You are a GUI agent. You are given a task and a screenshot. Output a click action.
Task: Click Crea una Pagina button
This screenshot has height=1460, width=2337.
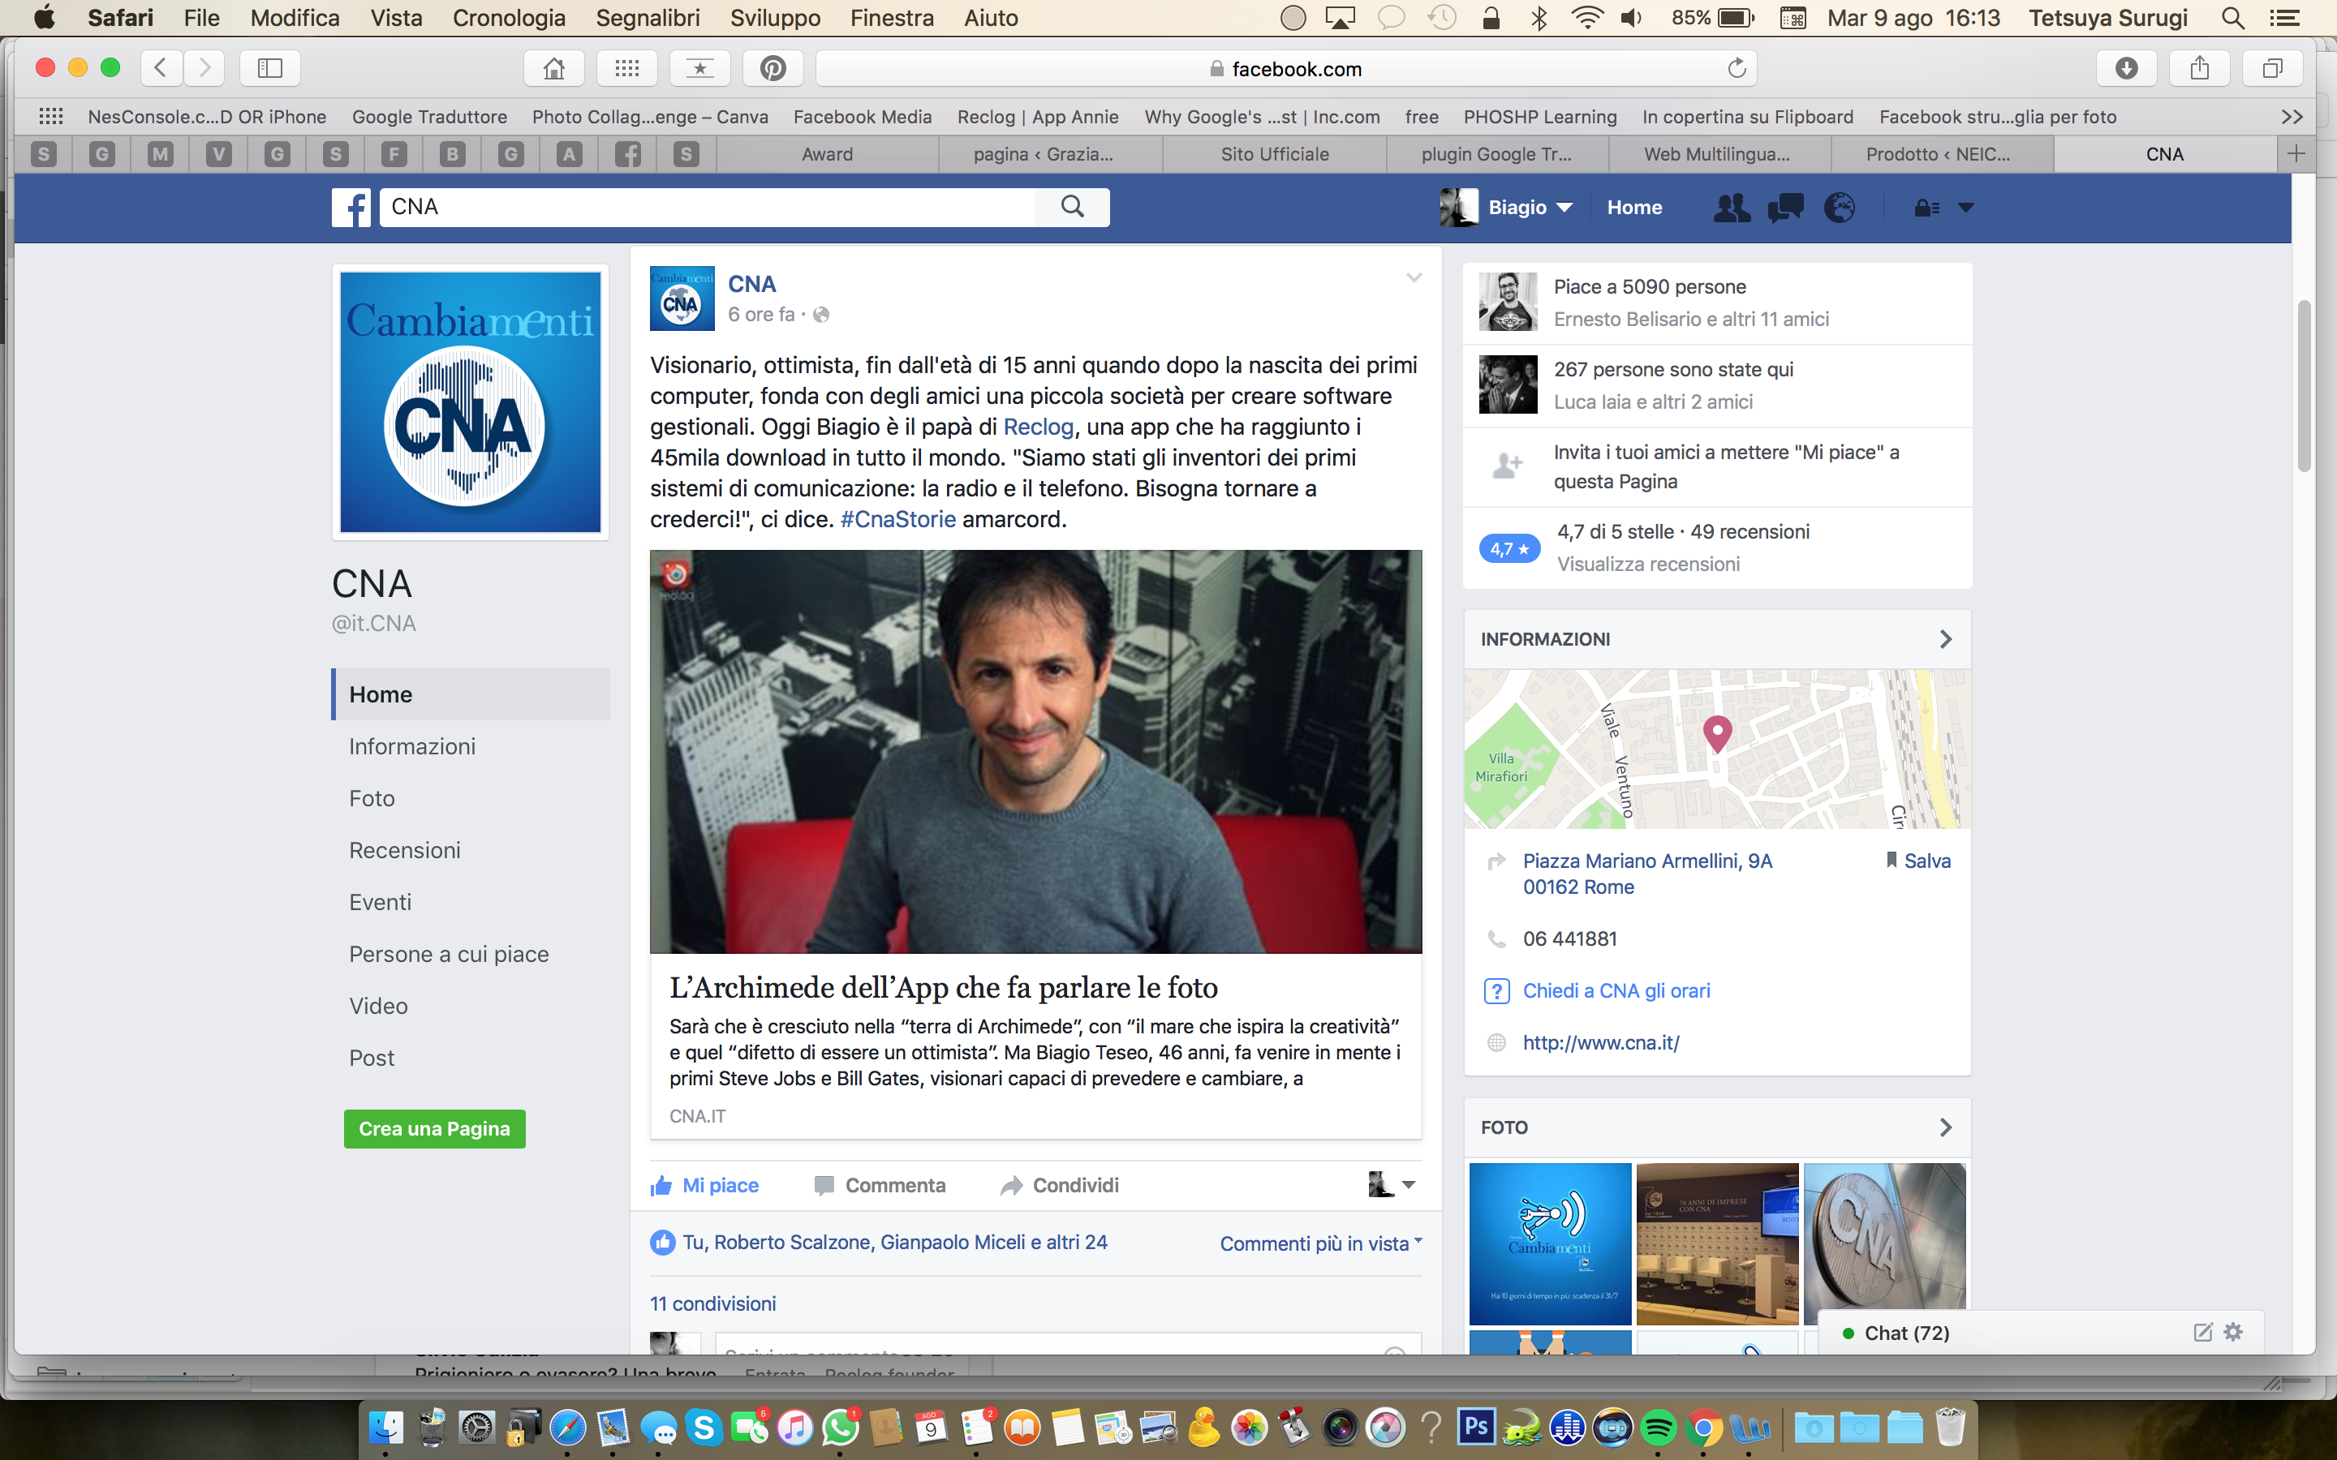[435, 1129]
